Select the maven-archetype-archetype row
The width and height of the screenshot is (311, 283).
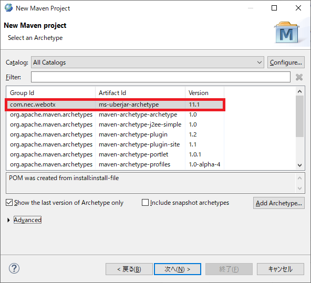click(x=115, y=114)
